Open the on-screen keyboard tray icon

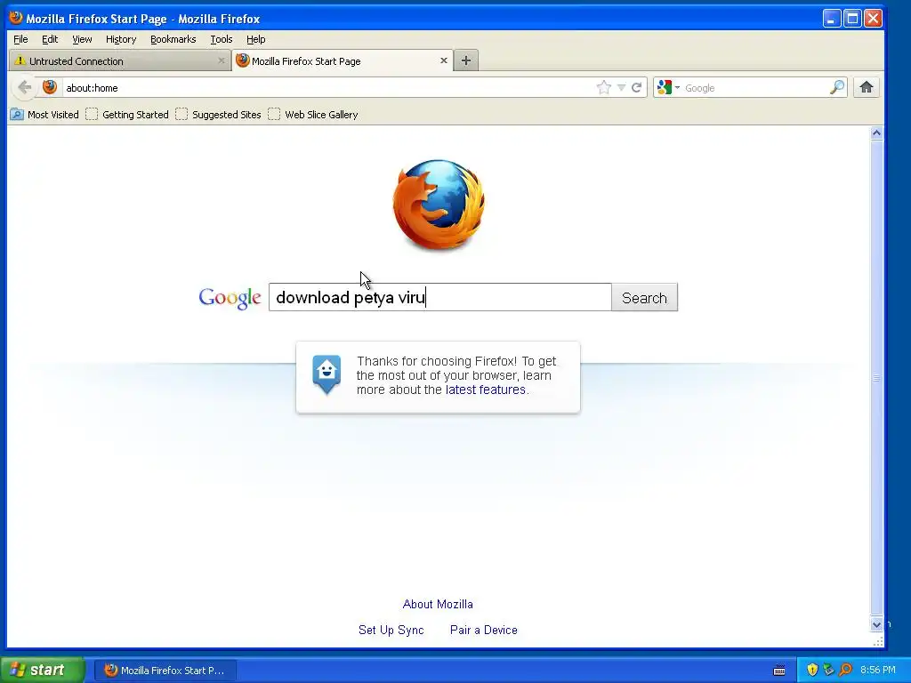coord(779,671)
